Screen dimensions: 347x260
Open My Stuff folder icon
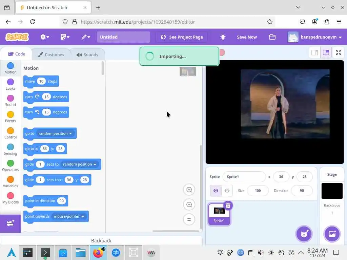tap(272, 37)
